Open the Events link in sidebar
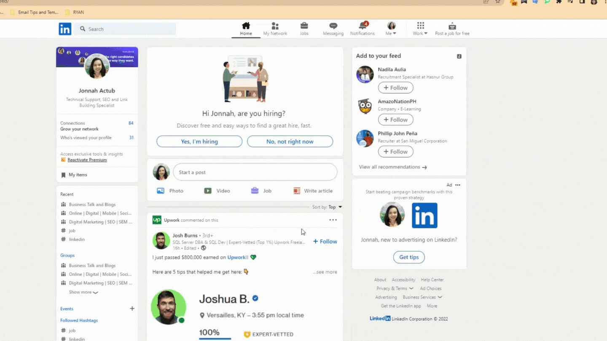This screenshot has width=607, height=341. [x=67, y=309]
